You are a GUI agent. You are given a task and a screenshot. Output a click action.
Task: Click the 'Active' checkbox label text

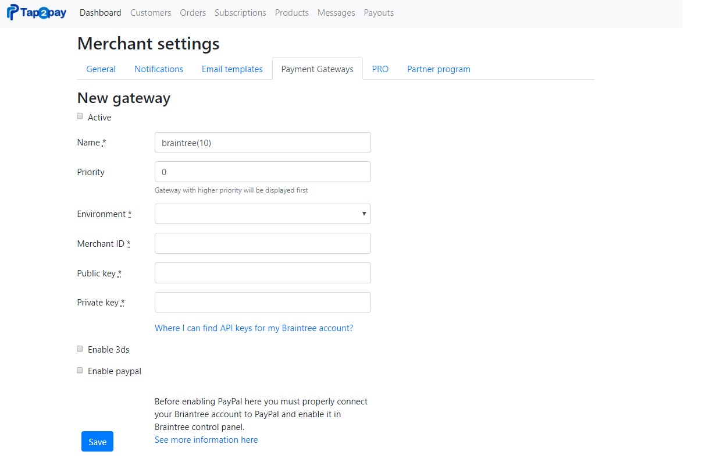(x=99, y=118)
